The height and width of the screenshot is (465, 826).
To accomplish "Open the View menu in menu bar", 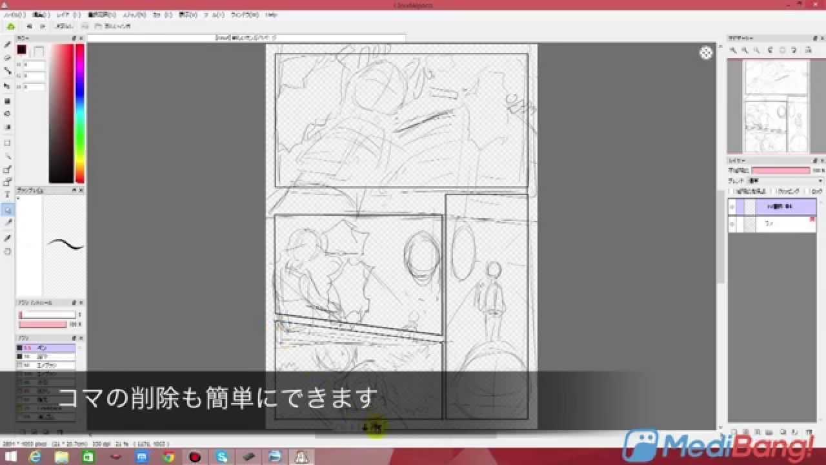I will click(x=188, y=14).
